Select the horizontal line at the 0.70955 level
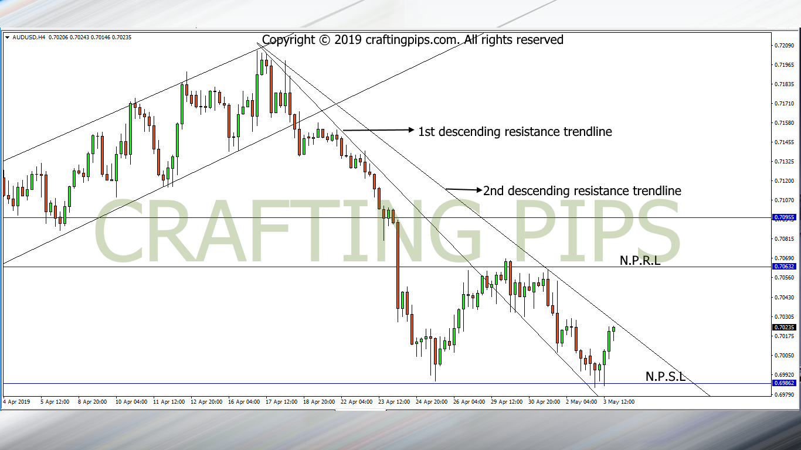 386,217
